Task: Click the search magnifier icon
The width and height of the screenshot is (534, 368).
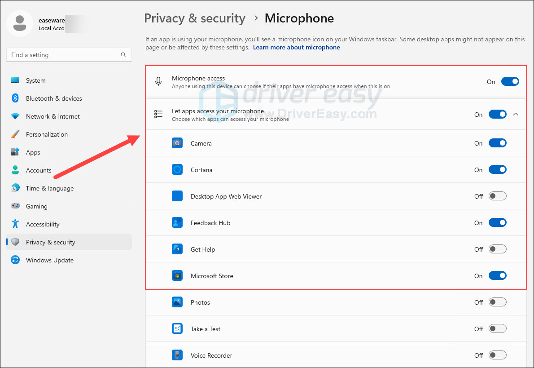Action: pyautogui.click(x=123, y=55)
